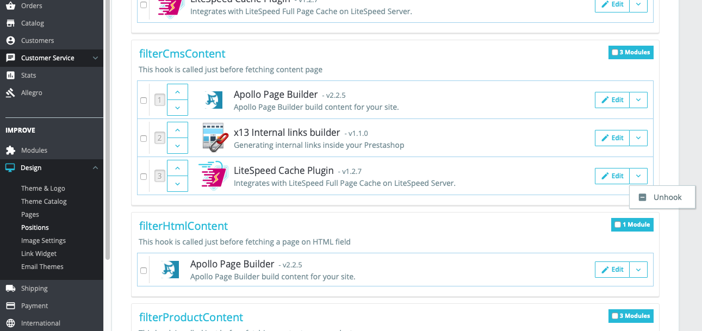Open the Image Settings link

[44, 241]
